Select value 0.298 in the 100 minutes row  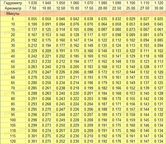tap(33, 120)
